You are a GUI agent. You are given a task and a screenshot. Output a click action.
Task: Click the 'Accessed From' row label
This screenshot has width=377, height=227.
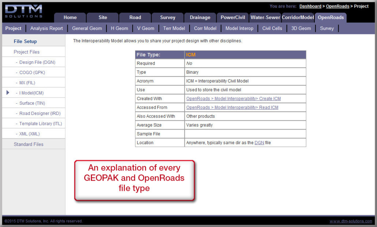[x=152, y=107]
